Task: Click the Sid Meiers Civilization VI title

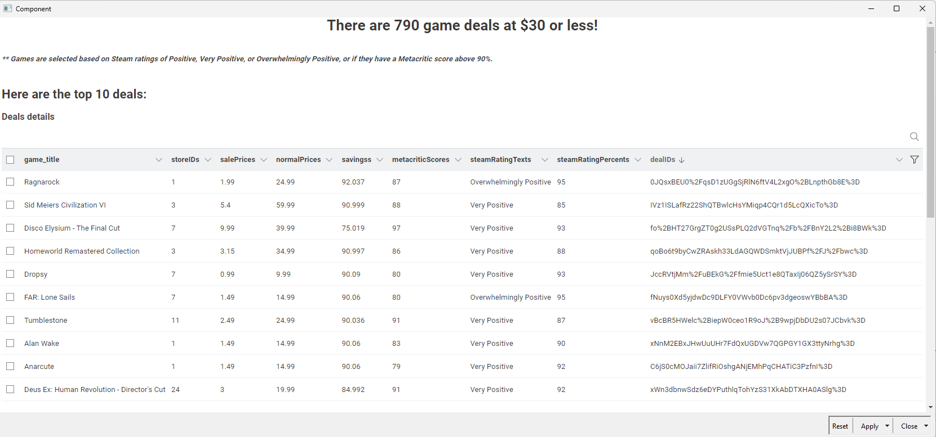Action: tap(65, 205)
